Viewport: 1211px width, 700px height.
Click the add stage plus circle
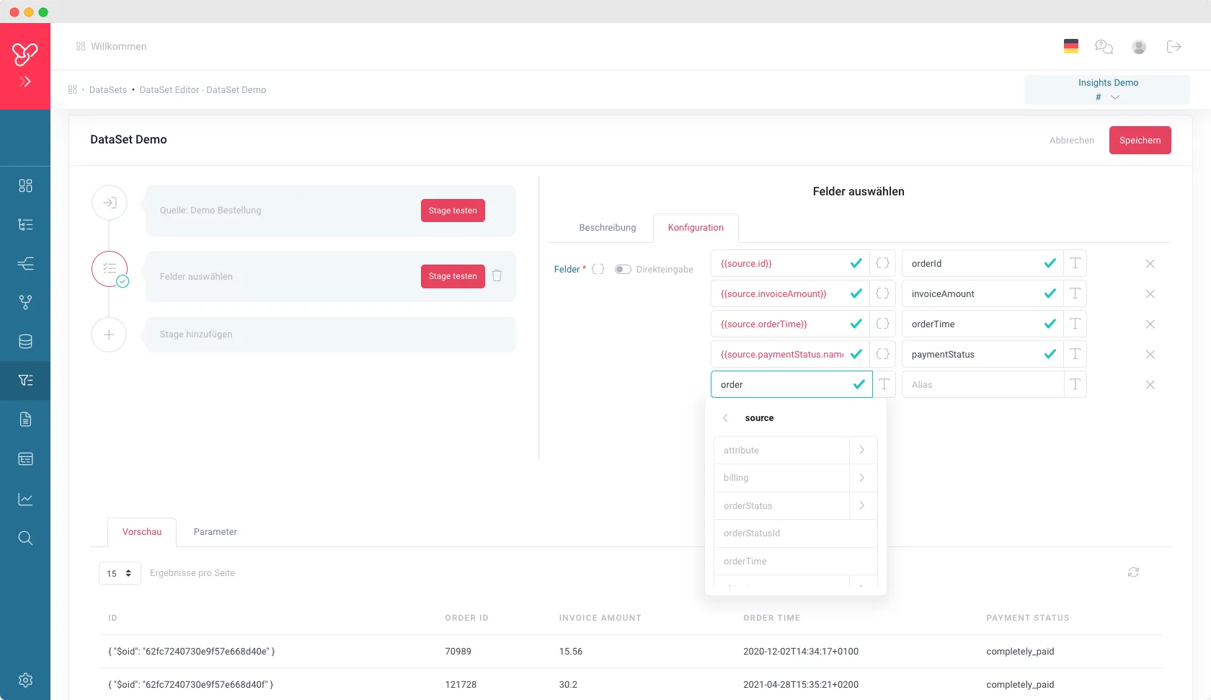[109, 335]
